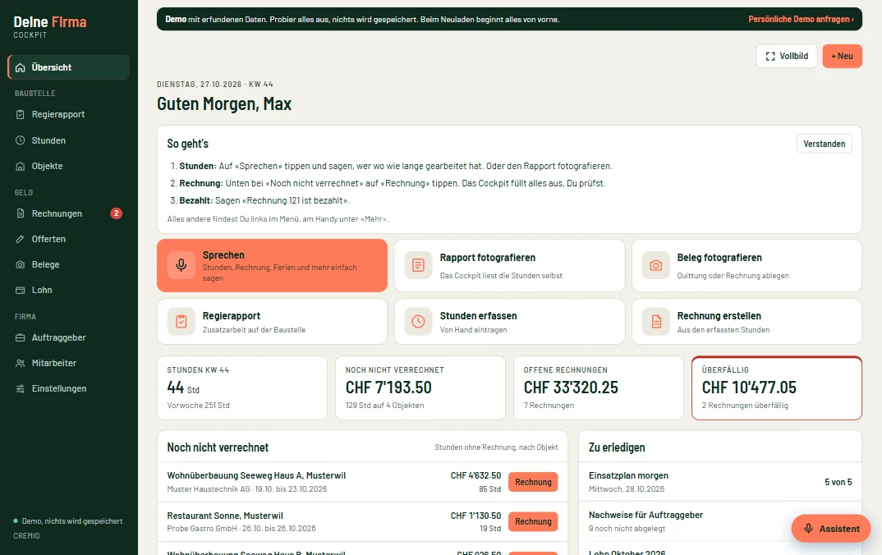The height and width of the screenshot is (555, 882).
Task: Click the camera icon on Beleg fotografieren card
Action: pos(656,265)
